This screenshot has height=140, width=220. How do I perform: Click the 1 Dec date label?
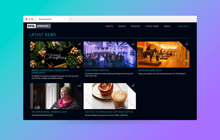click(x=133, y=44)
